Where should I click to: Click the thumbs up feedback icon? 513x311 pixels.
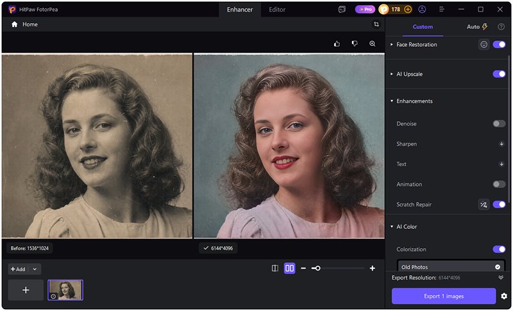pos(337,44)
